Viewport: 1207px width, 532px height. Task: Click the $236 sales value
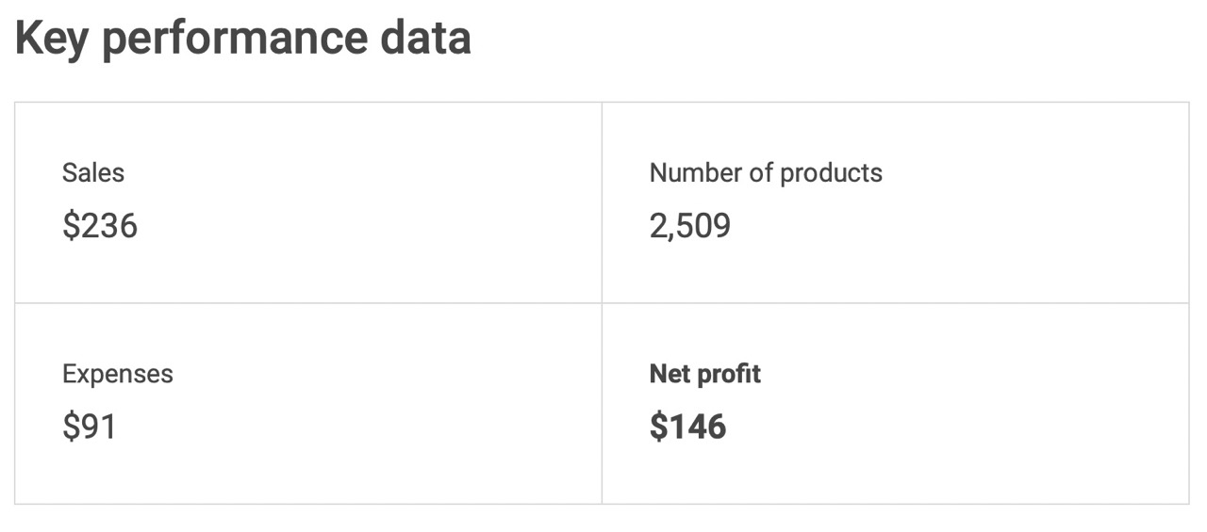point(100,226)
